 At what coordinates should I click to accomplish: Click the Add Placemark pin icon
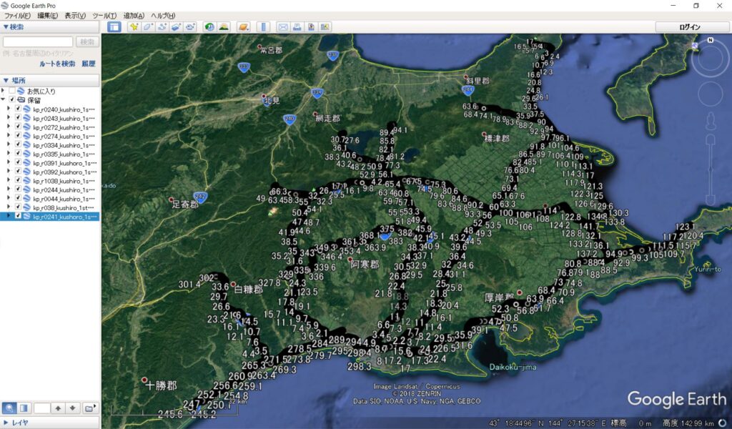point(134,27)
